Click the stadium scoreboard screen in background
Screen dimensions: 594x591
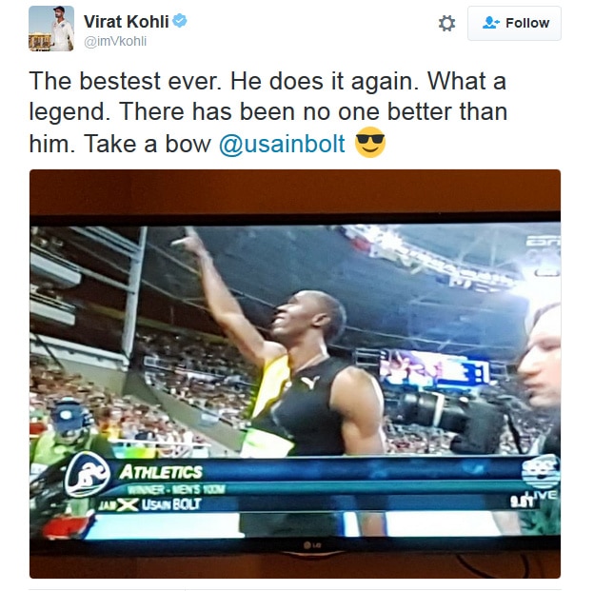(x=434, y=368)
